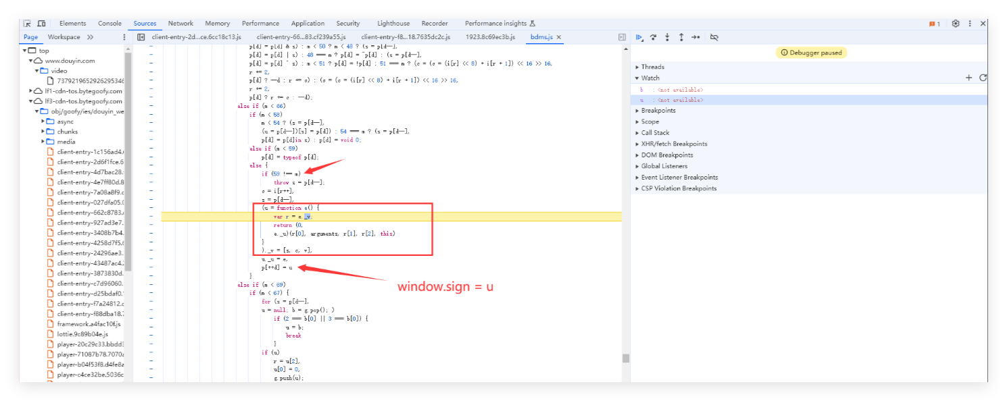Open DevTools customize three-dot menu
The width and height of the screenshot is (1007, 401).
[x=971, y=24]
